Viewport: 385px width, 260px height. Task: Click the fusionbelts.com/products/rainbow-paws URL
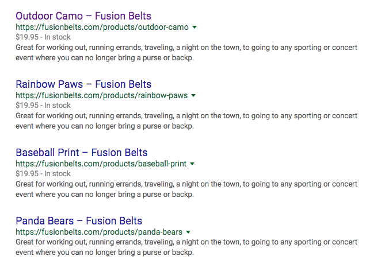(x=102, y=95)
